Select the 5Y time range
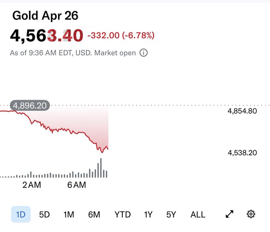270x232 pixels. point(171,215)
